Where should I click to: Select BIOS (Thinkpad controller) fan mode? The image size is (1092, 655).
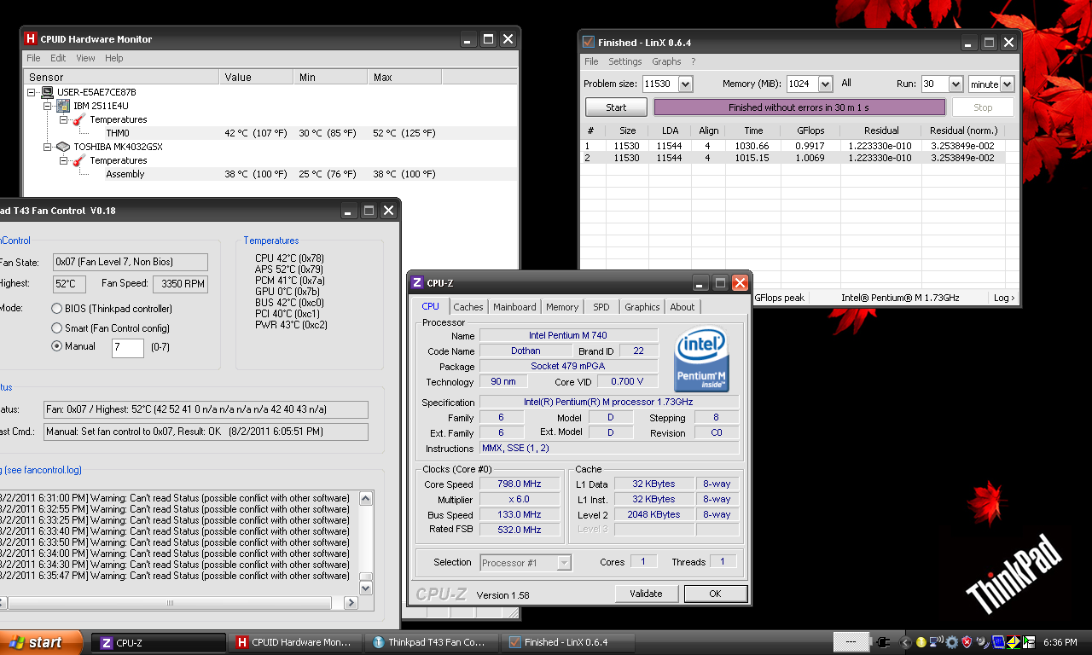click(x=56, y=309)
